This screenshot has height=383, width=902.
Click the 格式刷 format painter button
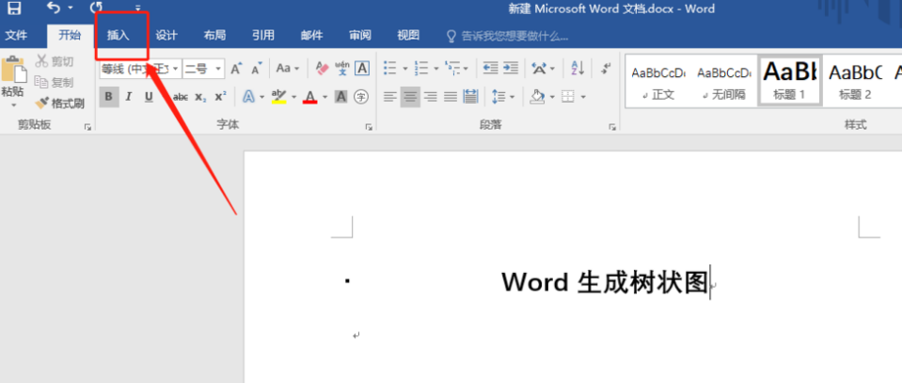(x=60, y=104)
